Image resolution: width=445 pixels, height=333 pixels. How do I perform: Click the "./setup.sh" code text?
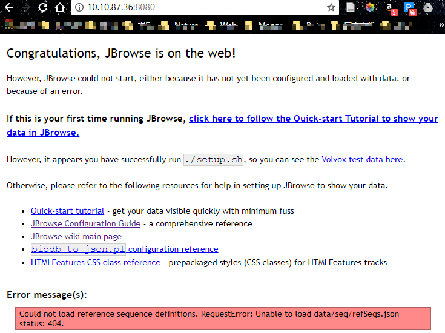pos(213,160)
